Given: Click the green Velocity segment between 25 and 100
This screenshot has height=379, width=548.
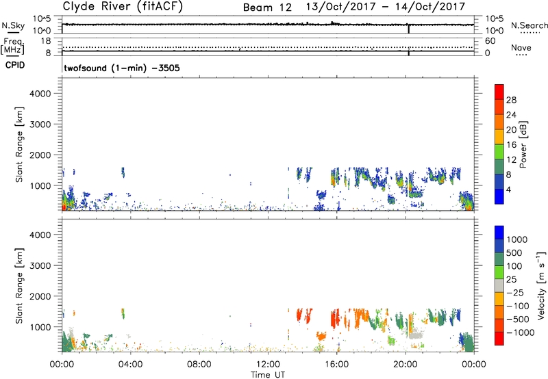Looking at the screenshot, I should tap(499, 272).
